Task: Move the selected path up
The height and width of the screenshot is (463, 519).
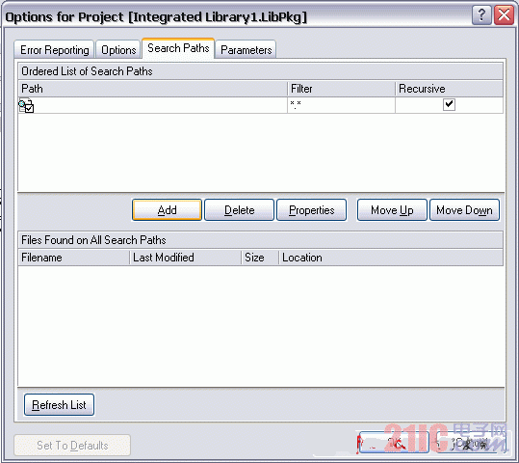Action: click(392, 210)
